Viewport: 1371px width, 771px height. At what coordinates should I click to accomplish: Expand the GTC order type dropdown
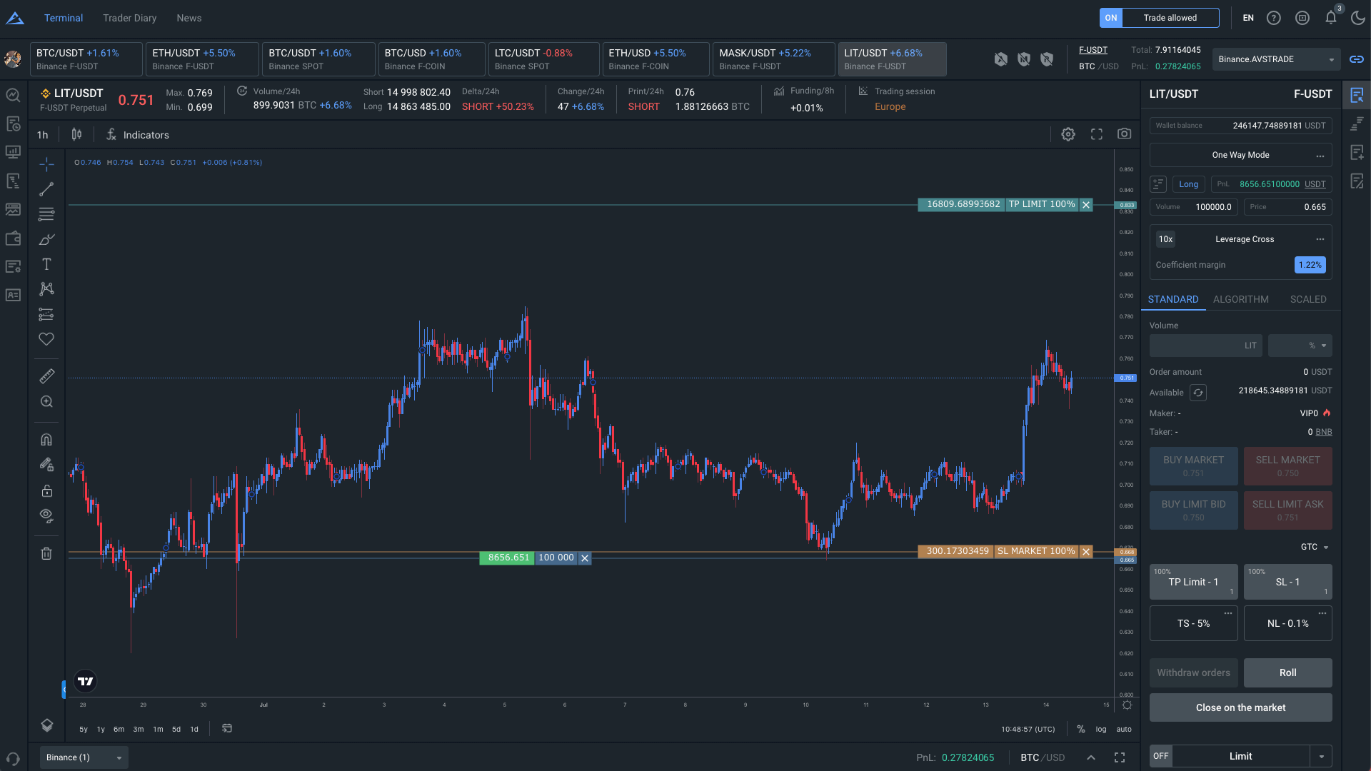coord(1314,547)
